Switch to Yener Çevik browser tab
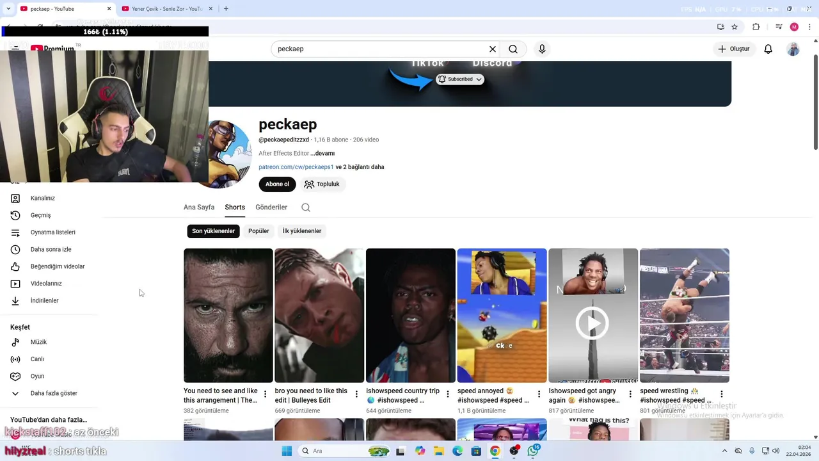 coord(166,9)
